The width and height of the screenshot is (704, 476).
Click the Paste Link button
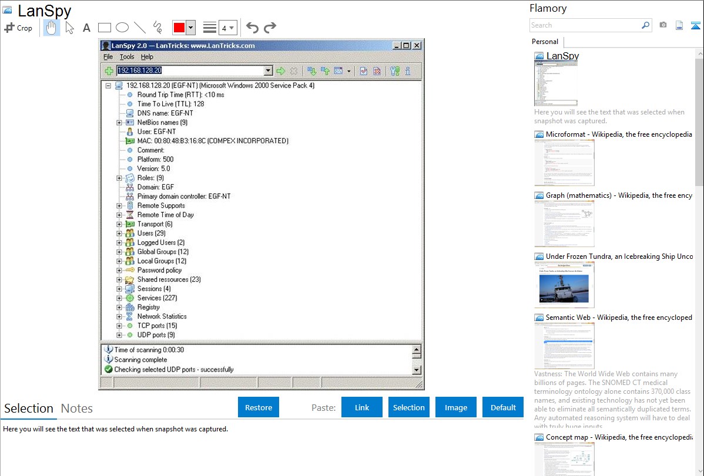[362, 407]
